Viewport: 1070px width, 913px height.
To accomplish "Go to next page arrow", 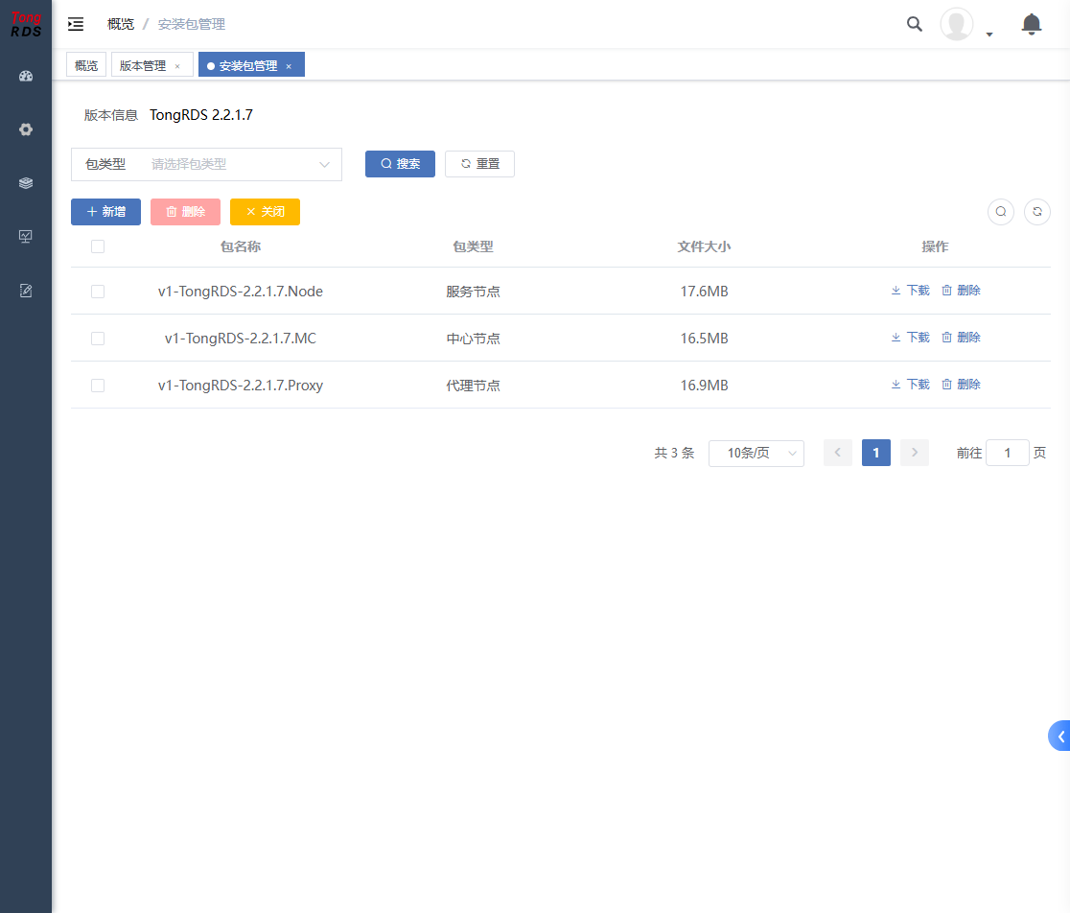I will point(915,453).
